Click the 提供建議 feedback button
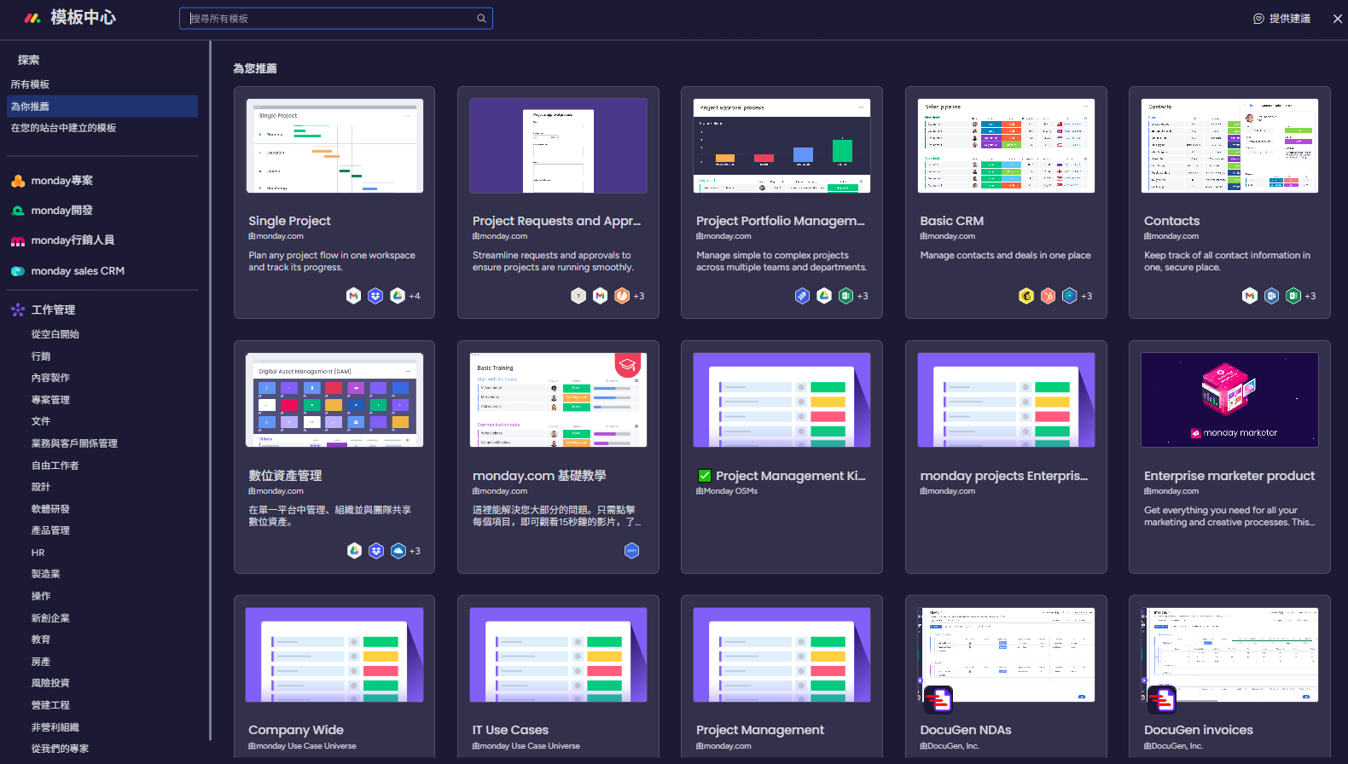Screen dimensions: 1348x764 [x=1281, y=18]
